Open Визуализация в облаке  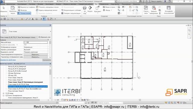pos(71,10)
